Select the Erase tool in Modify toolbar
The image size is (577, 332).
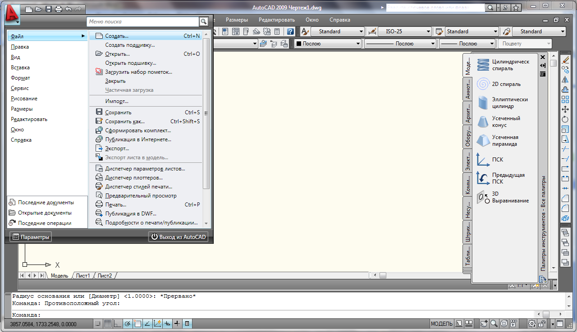click(x=565, y=60)
